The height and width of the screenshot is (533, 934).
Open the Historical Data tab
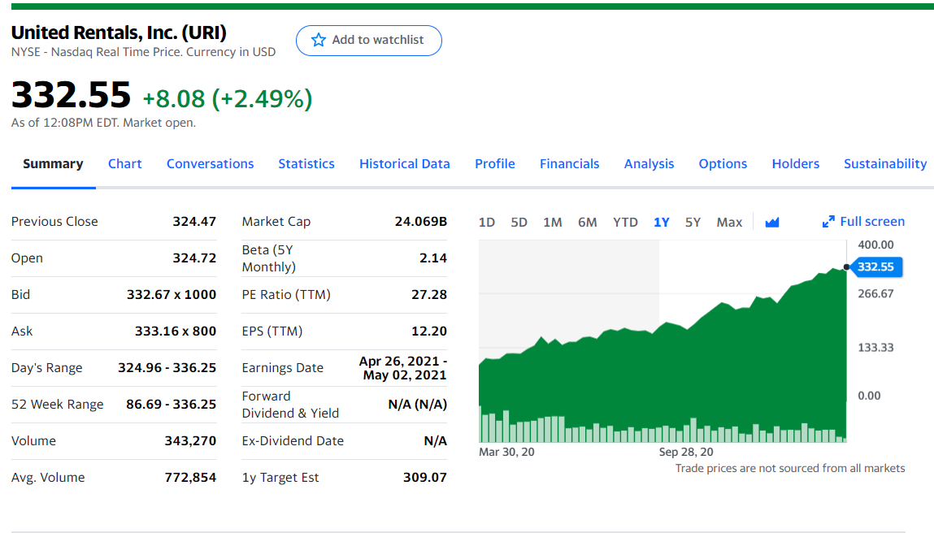[405, 164]
